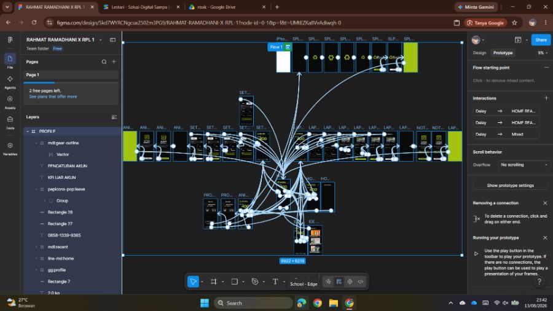The height and width of the screenshot is (311, 553).
Task: Add interaction with plus icon
Action: point(546,98)
